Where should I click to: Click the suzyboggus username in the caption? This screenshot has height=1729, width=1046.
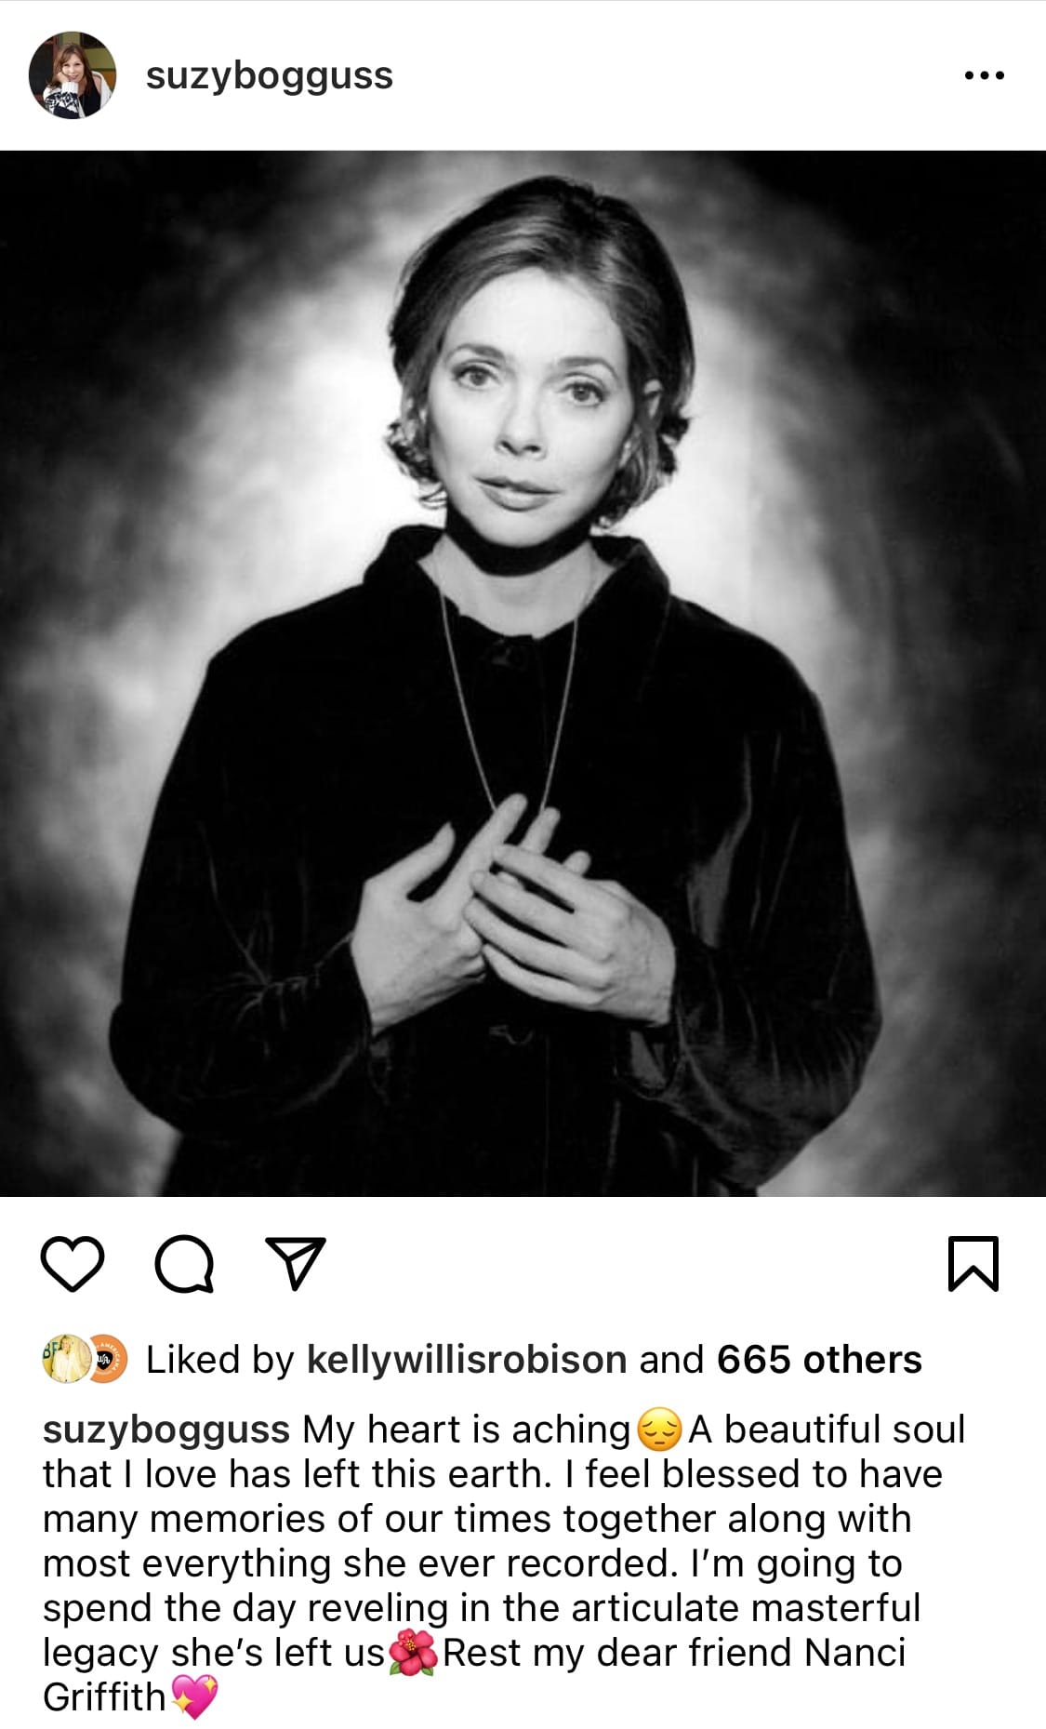tap(166, 1430)
